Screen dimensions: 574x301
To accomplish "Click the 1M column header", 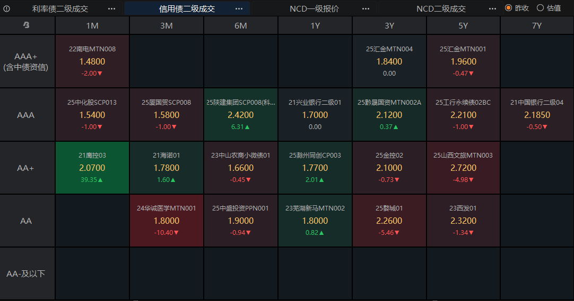I will [x=92, y=25].
